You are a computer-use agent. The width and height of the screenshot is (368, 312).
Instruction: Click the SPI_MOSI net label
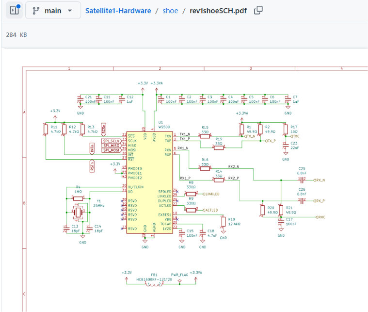tap(111, 150)
